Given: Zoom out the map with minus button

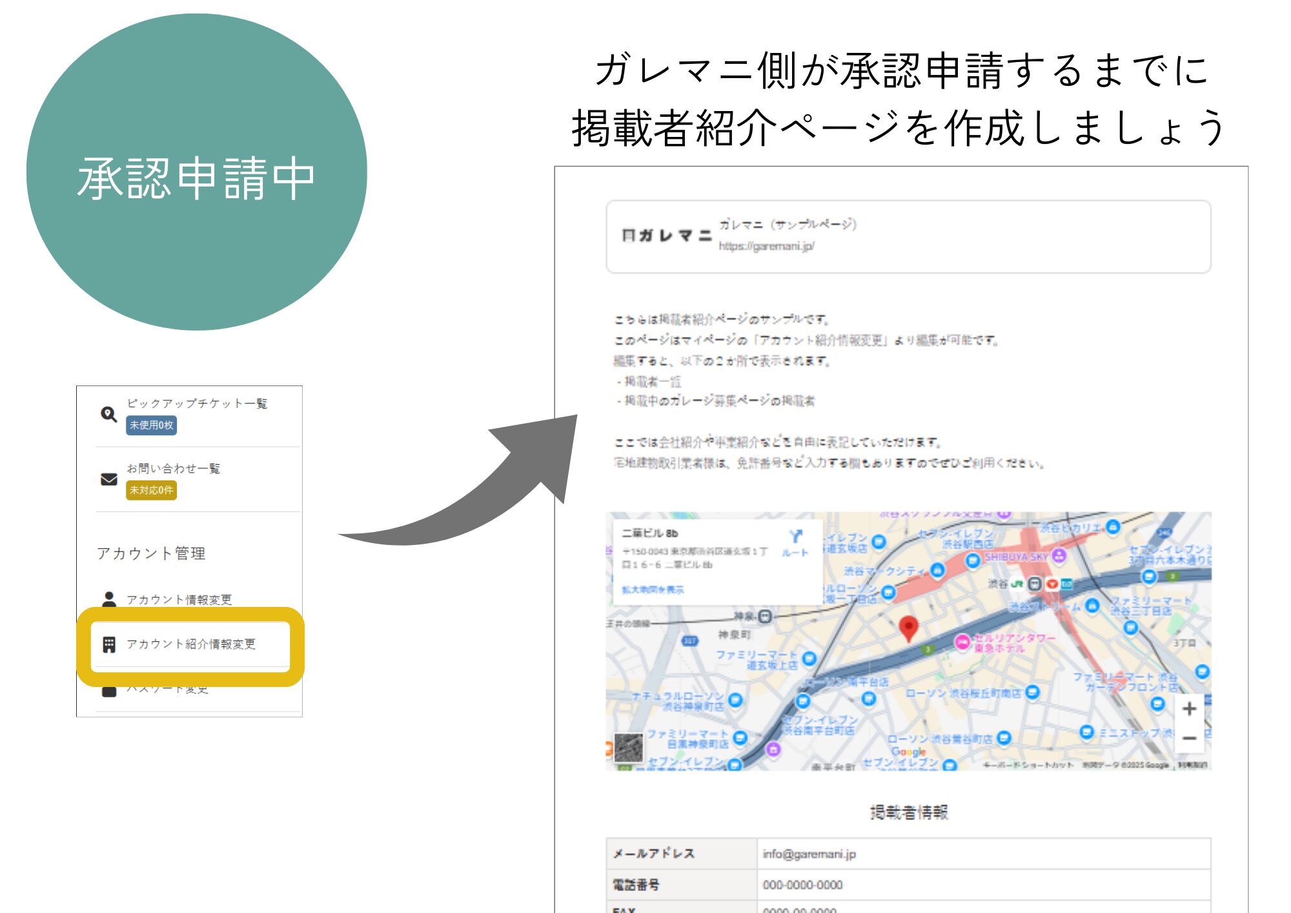Looking at the screenshot, I should point(1189,738).
